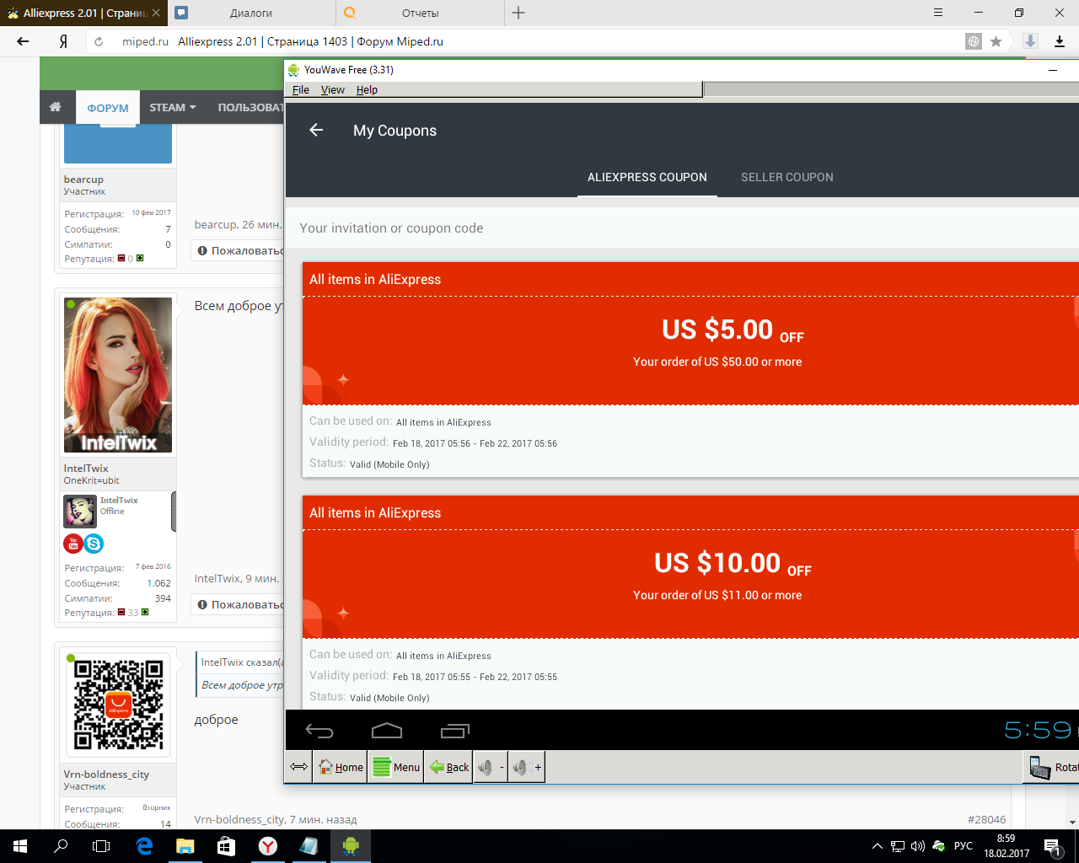Click the РУС language indicator

[964, 846]
